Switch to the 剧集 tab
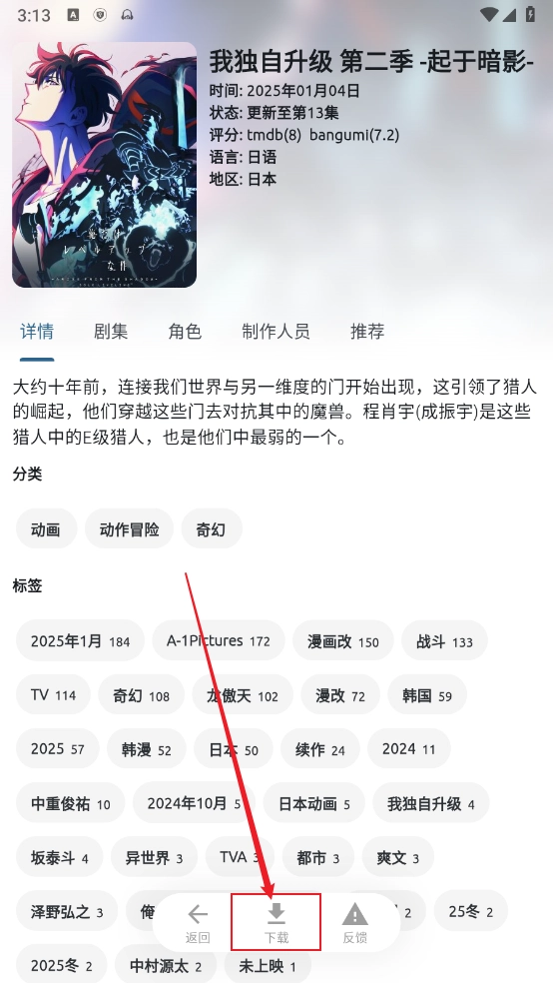Screen dimensions: 553x983 pyautogui.click(x=111, y=331)
